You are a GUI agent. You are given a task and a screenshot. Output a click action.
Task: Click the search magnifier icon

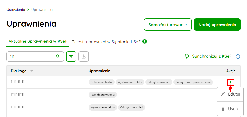coord(58,57)
